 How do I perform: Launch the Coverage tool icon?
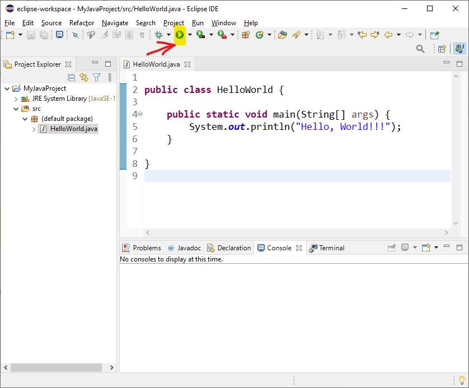tap(200, 35)
